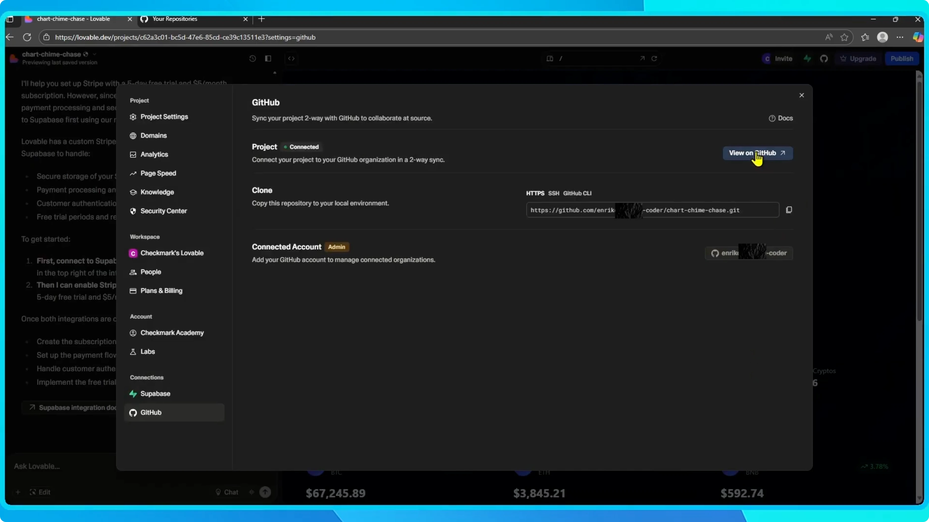The width and height of the screenshot is (929, 522).
Task: Open the Labs section
Action: [174, 352]
